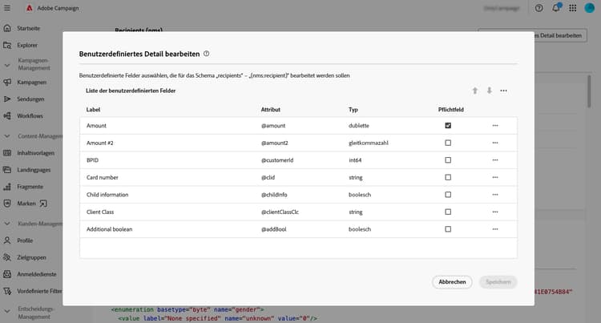Image resolution: width=601 pixels, height=323 pixels.
Task: Open row menu for Child information
Action: pyautogui.click(x=495, y=195)
